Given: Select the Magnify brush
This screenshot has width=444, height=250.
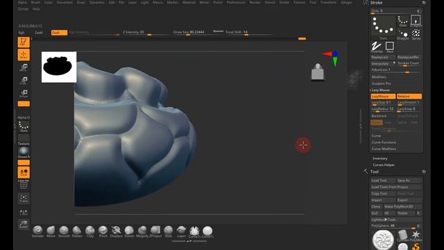Looking at the screenshot, I should coord(142,231).
